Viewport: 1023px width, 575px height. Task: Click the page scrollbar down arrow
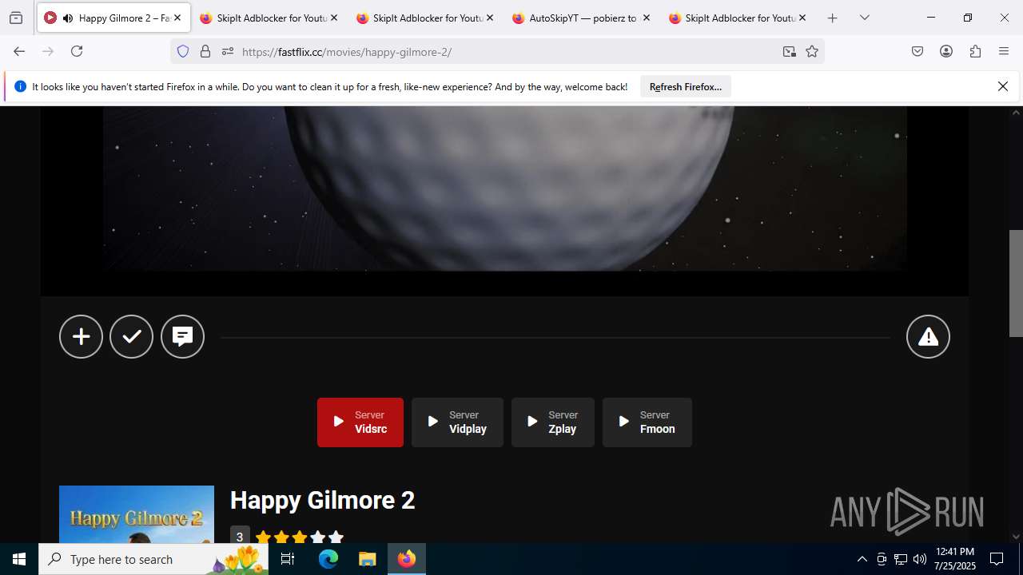point(1017,537)
